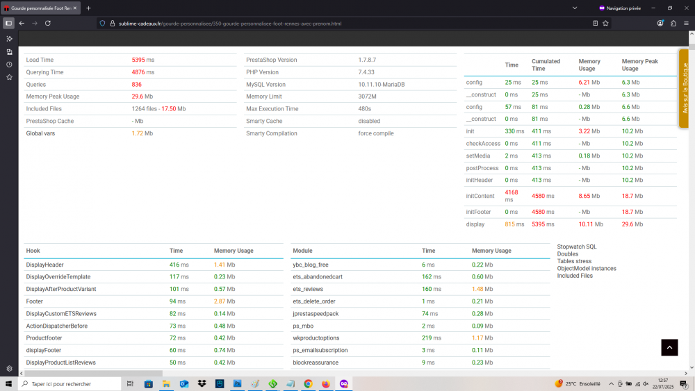Click the browser back arrow

tap(22, 23)
